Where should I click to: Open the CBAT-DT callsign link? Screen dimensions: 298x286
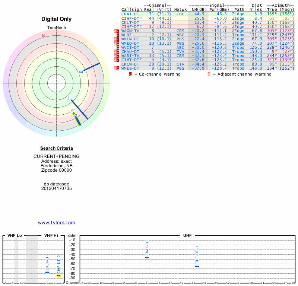[x=130, y=14]
